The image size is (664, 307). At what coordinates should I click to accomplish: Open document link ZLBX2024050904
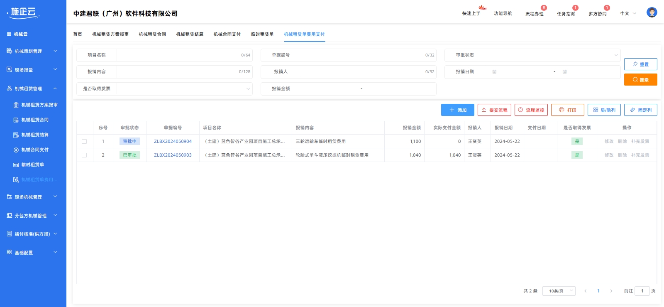point(173,142)
